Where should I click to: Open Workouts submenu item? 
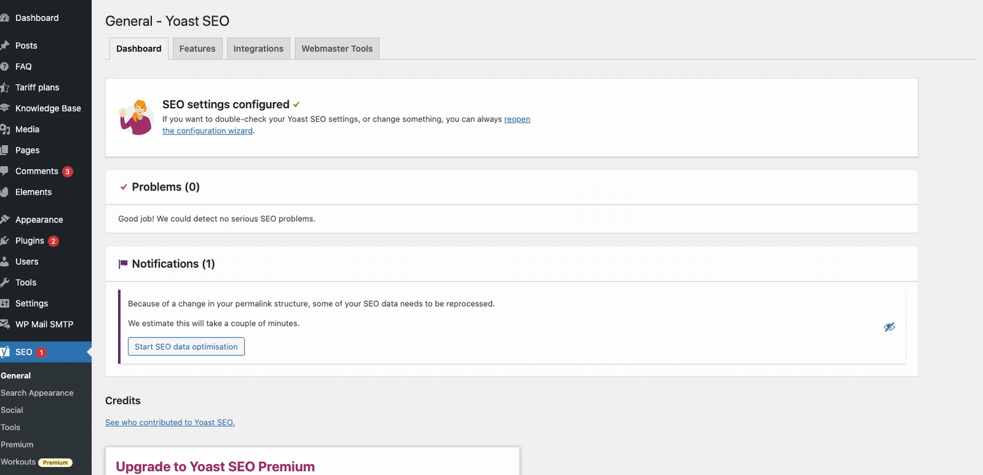tap(18, 461)
